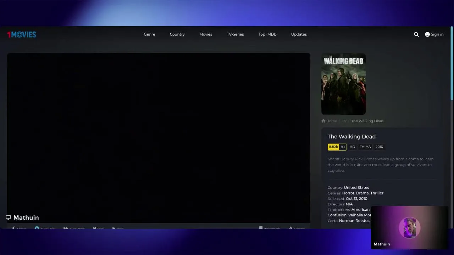Click the Oct 31, 2010 release date
The height and width of the screenshot is (255, 454).
click(356, 199)
